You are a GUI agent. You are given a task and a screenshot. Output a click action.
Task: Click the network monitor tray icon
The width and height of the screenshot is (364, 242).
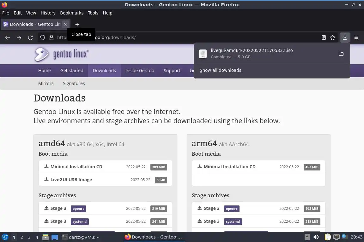pyautogui.click(x=337, y=237)
